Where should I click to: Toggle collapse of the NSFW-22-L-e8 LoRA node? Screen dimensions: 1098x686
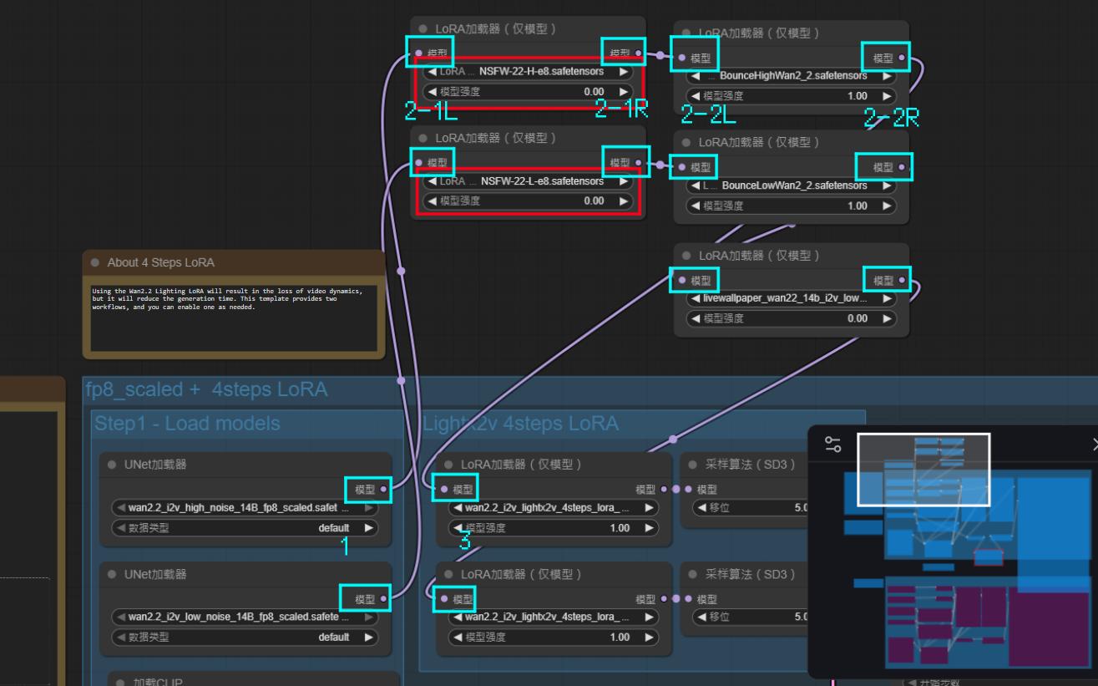(423, 138)
